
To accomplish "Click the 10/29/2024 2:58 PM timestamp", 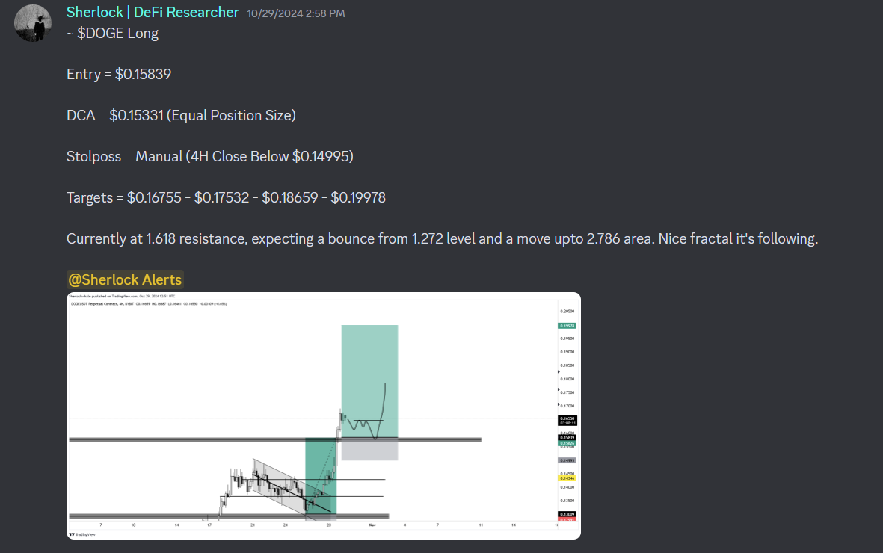I will click(x=295, y=13).
